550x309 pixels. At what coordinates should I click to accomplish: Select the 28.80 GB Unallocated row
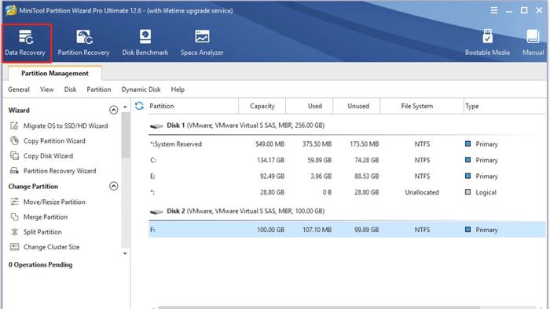pos(347,192)
